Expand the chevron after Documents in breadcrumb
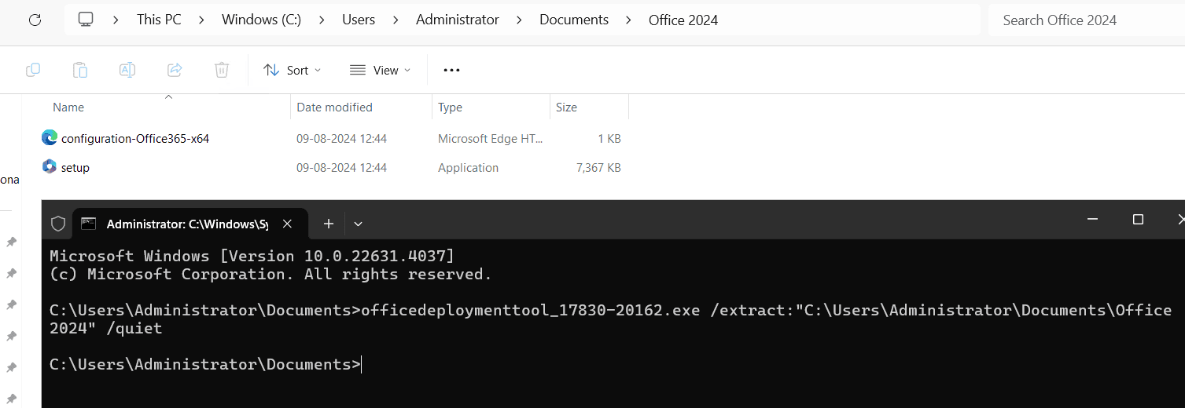Viewport: 1185px width, 408px height. coord(628,20)
